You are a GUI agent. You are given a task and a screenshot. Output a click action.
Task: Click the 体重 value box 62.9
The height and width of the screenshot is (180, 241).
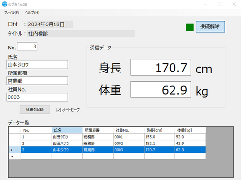coord(161,89)
